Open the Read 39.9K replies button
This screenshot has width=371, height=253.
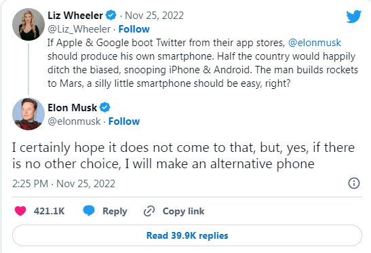click(187, 235)
